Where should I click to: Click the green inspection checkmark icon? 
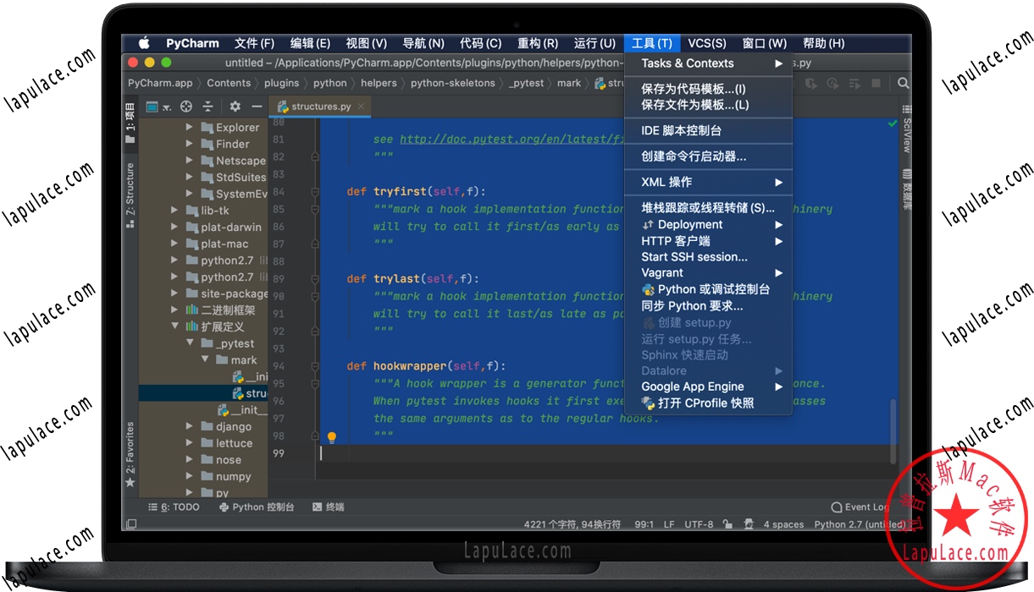tap(892, 123)
